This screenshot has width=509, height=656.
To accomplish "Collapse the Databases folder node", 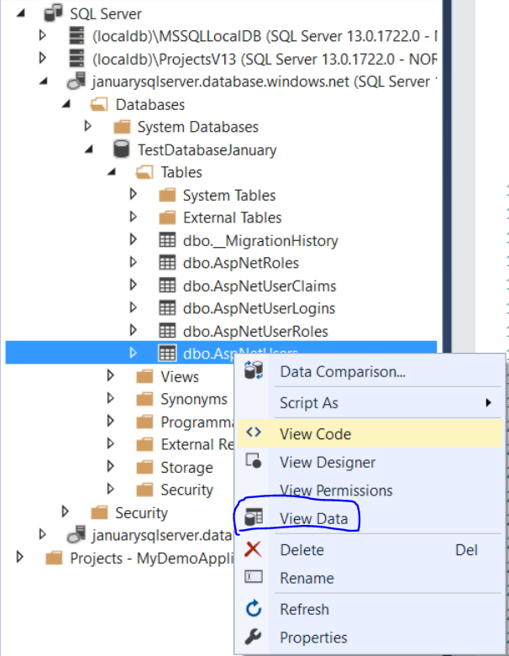I will pos(66,104).
